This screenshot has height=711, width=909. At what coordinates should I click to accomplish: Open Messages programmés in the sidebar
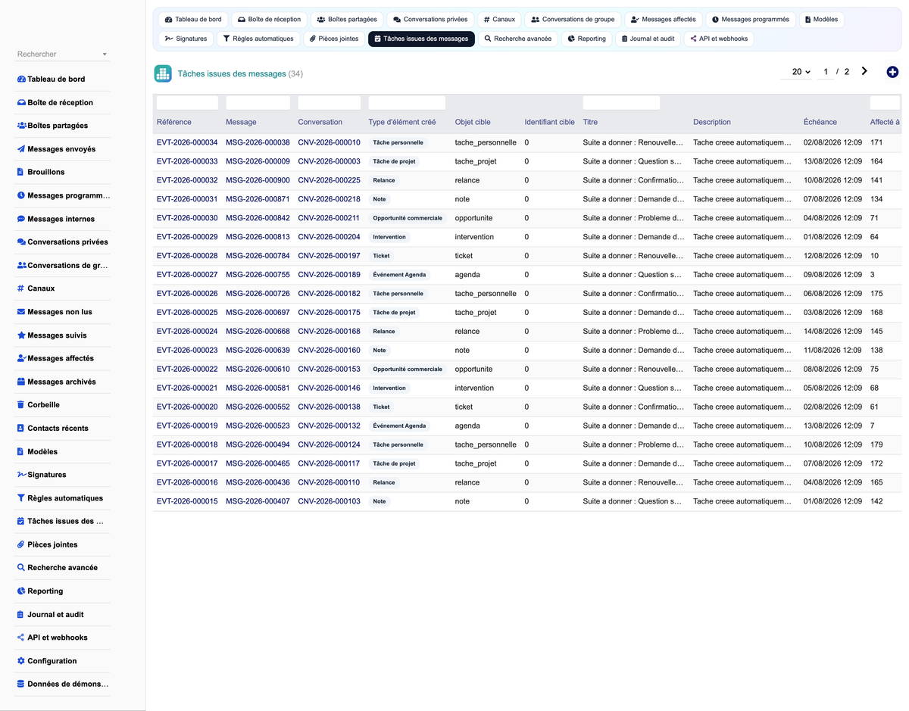(x=64, y=195)
